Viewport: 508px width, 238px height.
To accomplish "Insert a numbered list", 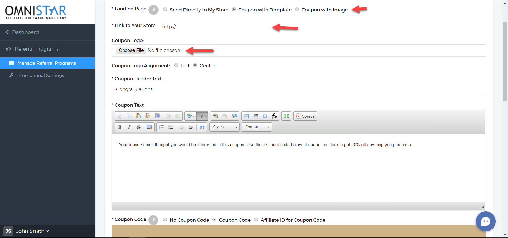I will [x=161, y=127].
